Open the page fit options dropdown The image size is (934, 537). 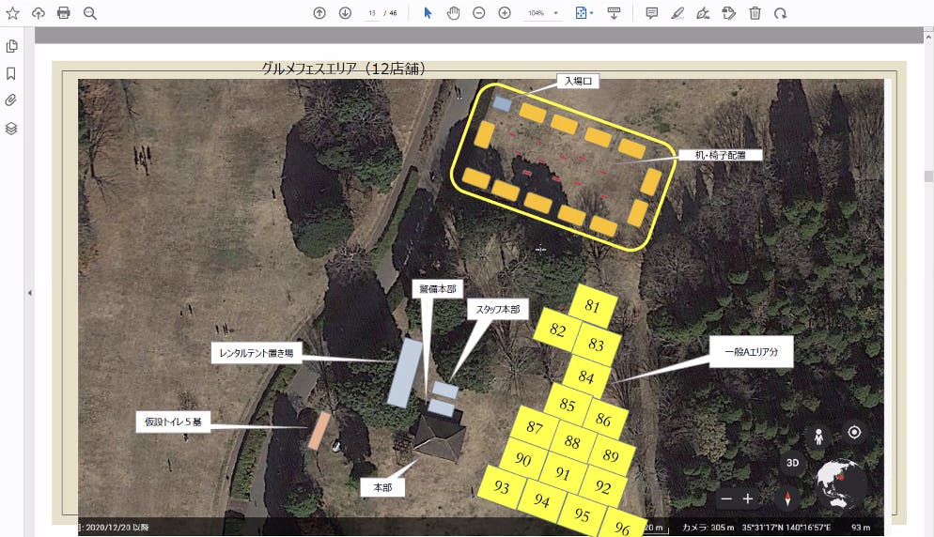pos(591,13)
